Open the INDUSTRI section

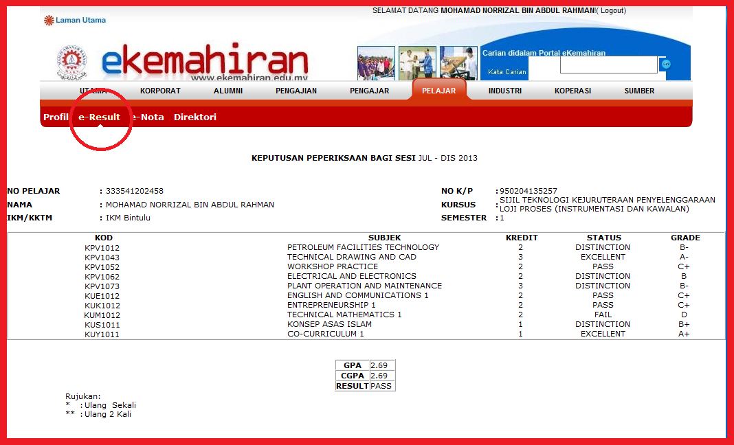click(505, 90)
